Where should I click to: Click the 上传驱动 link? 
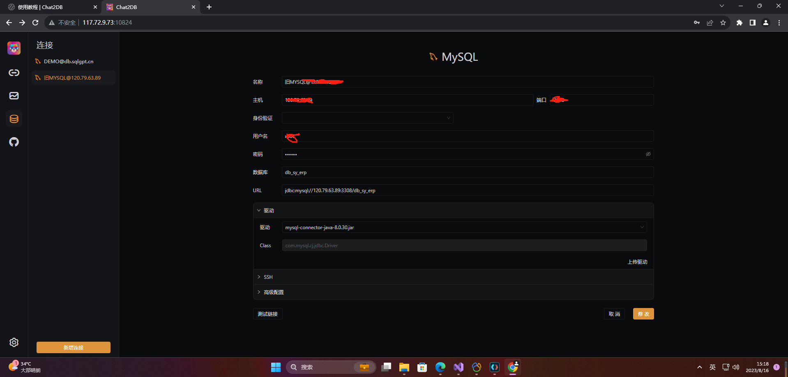point(637,262)
